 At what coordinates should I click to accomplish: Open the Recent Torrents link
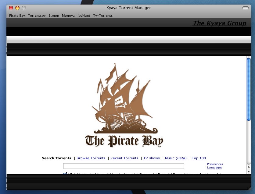[124, 158]
